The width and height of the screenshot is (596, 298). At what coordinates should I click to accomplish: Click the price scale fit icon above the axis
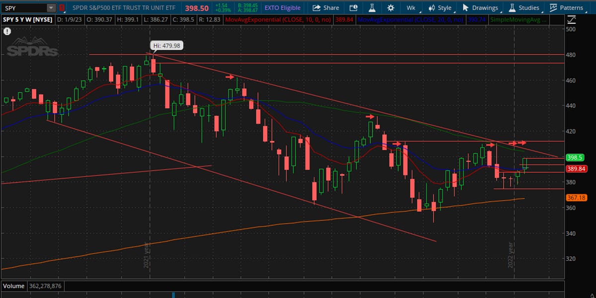coord(571,19)
